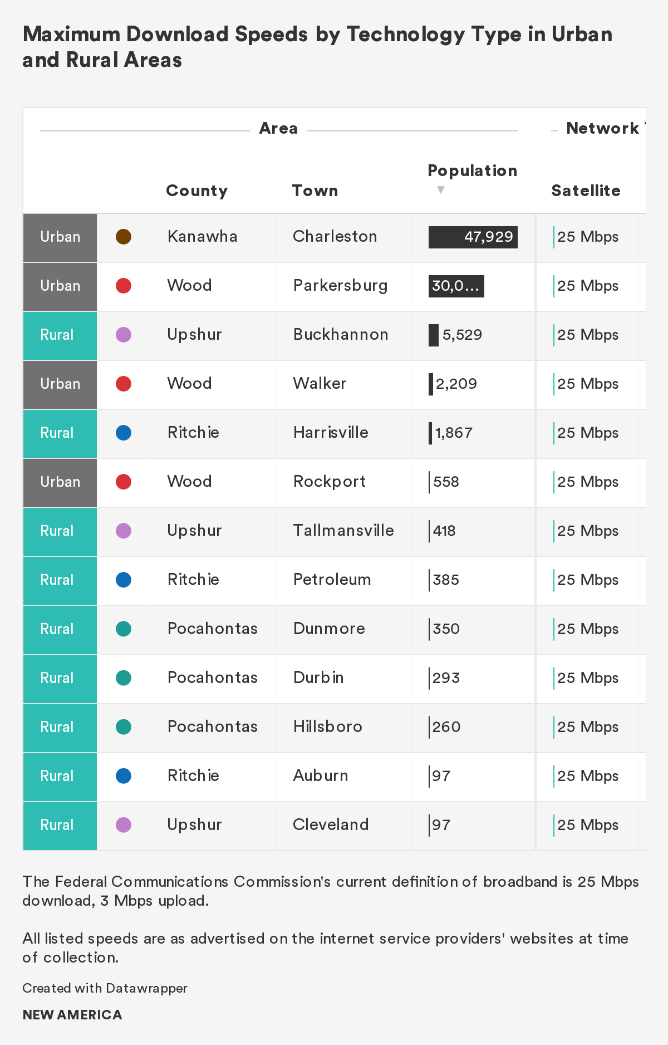This screenshot has height=1045, width=668.
Task: Click Charleston's 47,929 population bar
Action: [x=473, y=237]
